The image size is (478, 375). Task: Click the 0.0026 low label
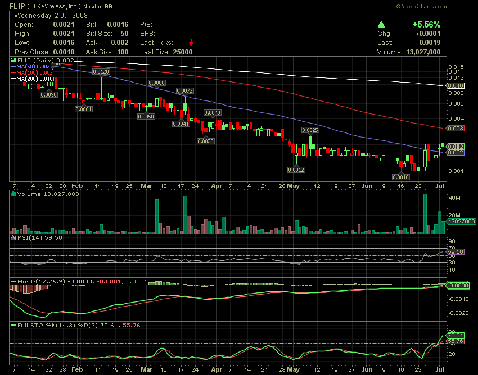pos(205,141)
